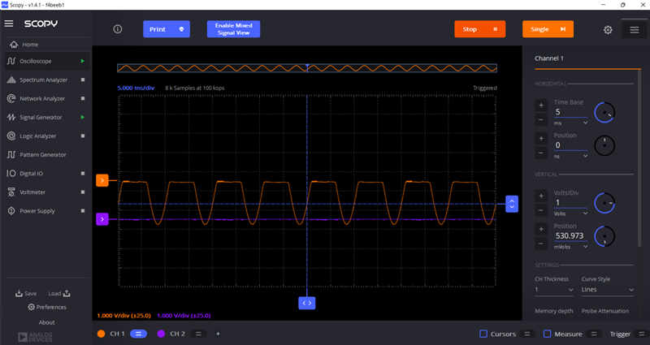Click the CH 2 settings icon
Screen dimensions: 650x345
point(198,334)
